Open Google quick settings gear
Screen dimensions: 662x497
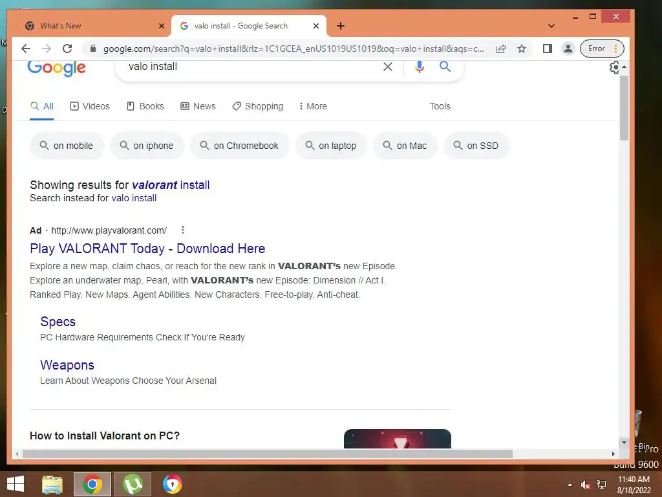tap(614, 67)
